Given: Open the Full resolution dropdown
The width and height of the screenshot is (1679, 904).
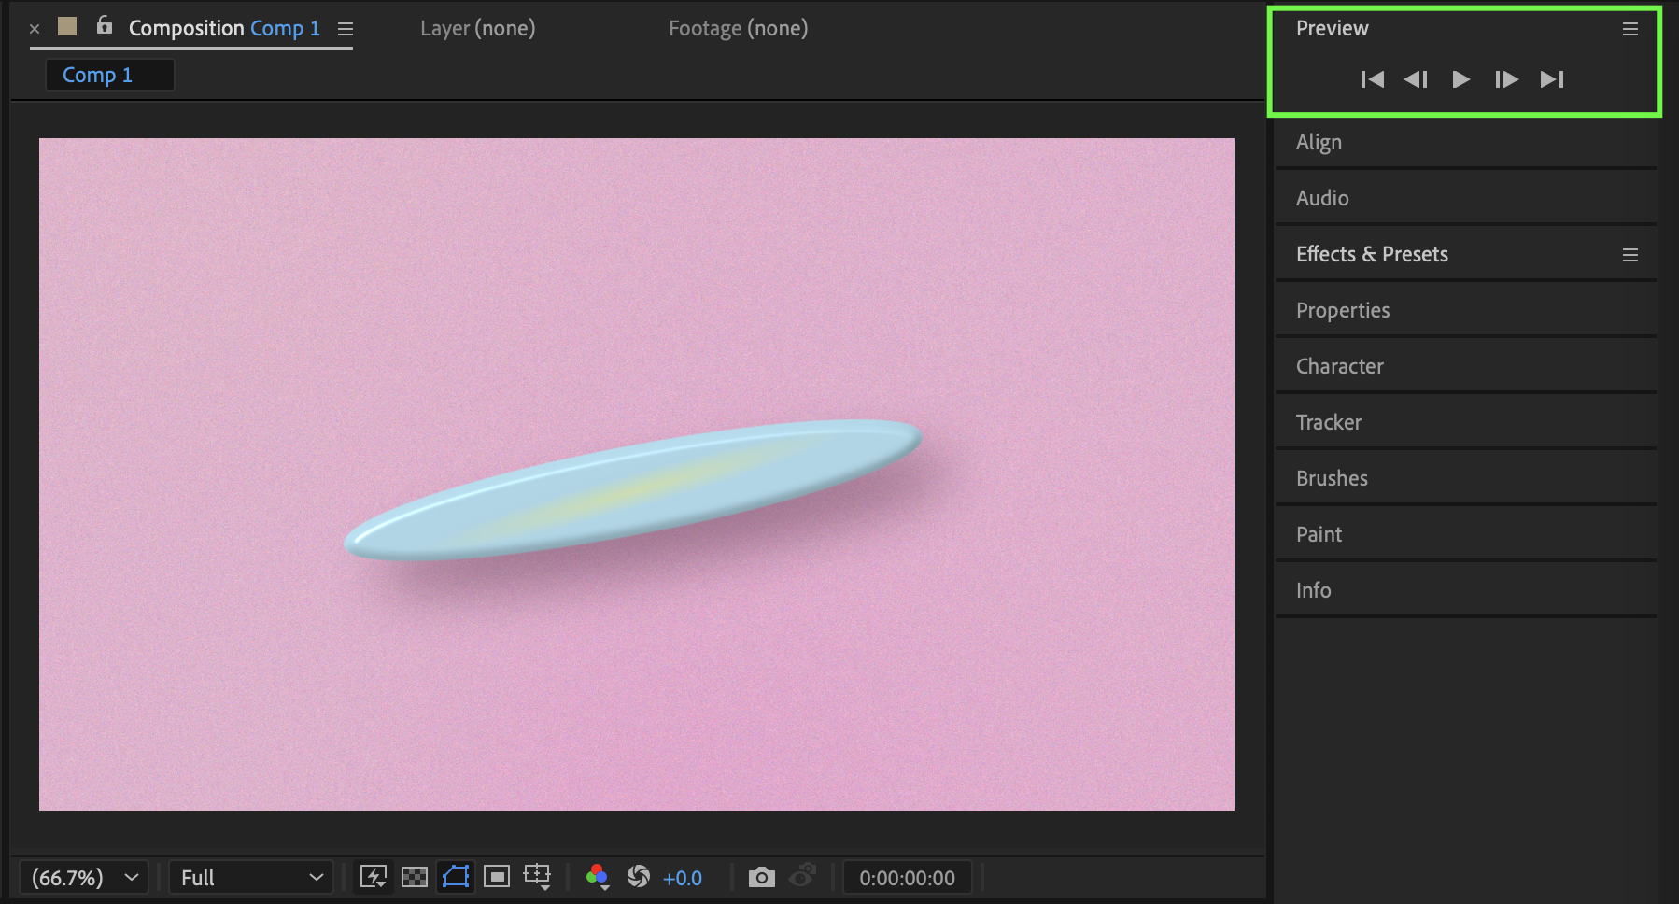Looking at the screenshot, I should click(250, 878).
